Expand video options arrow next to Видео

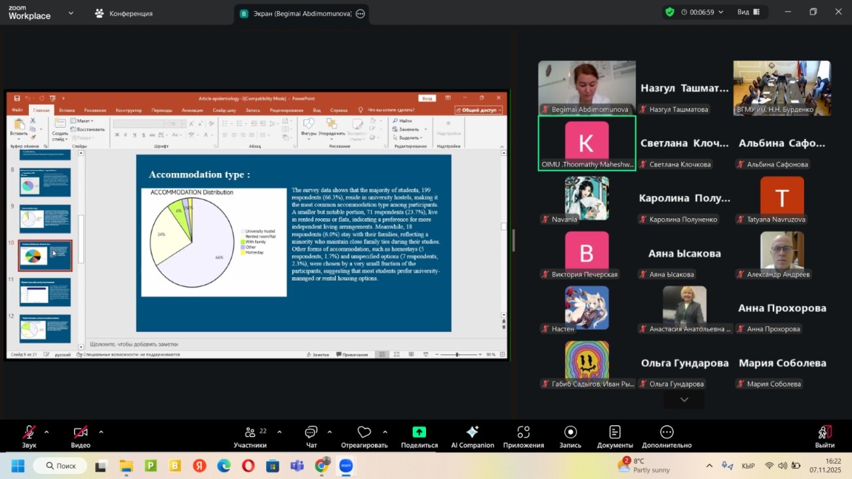tap(101, 432)
